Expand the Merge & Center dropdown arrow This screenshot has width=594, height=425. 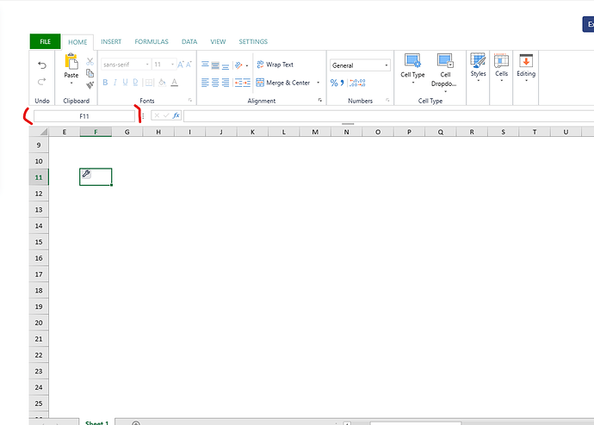coord(318,83)
